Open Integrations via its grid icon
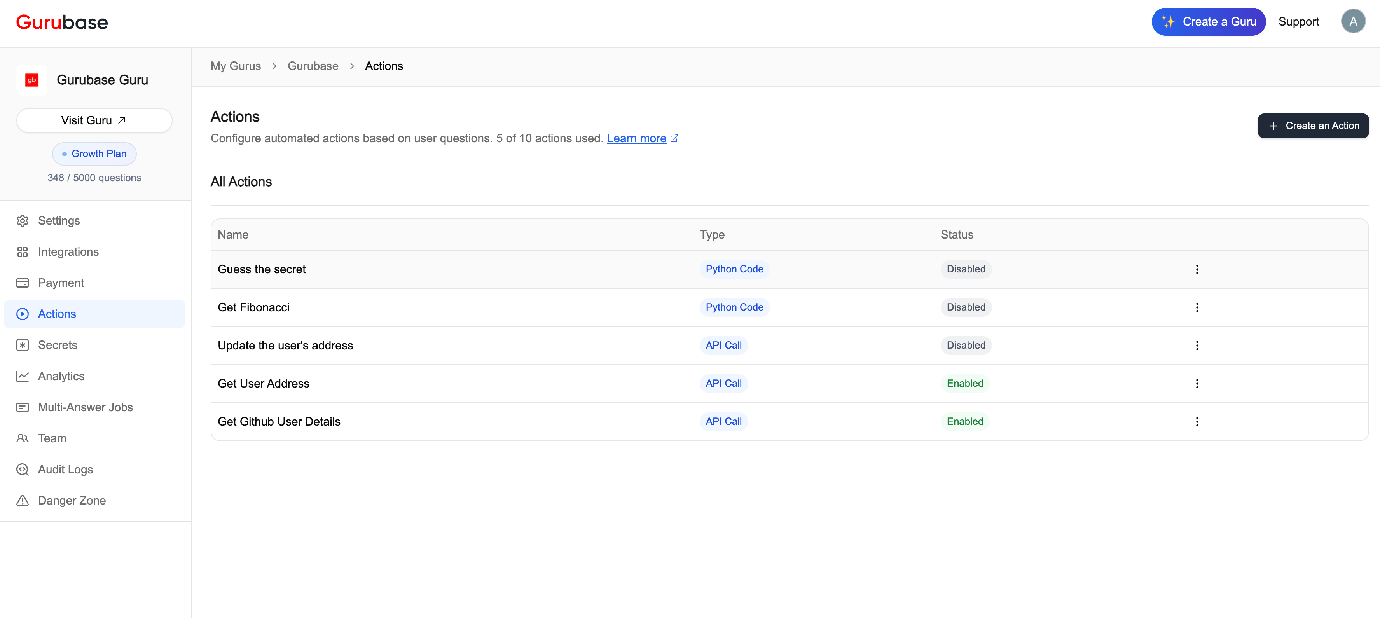The height and width of the screenshot is (618, 1380). point(22,252)
